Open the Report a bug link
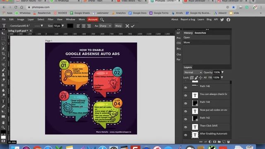Image resolution: width=265 pixels, height=149 pixels. click(x=188, y=19)
